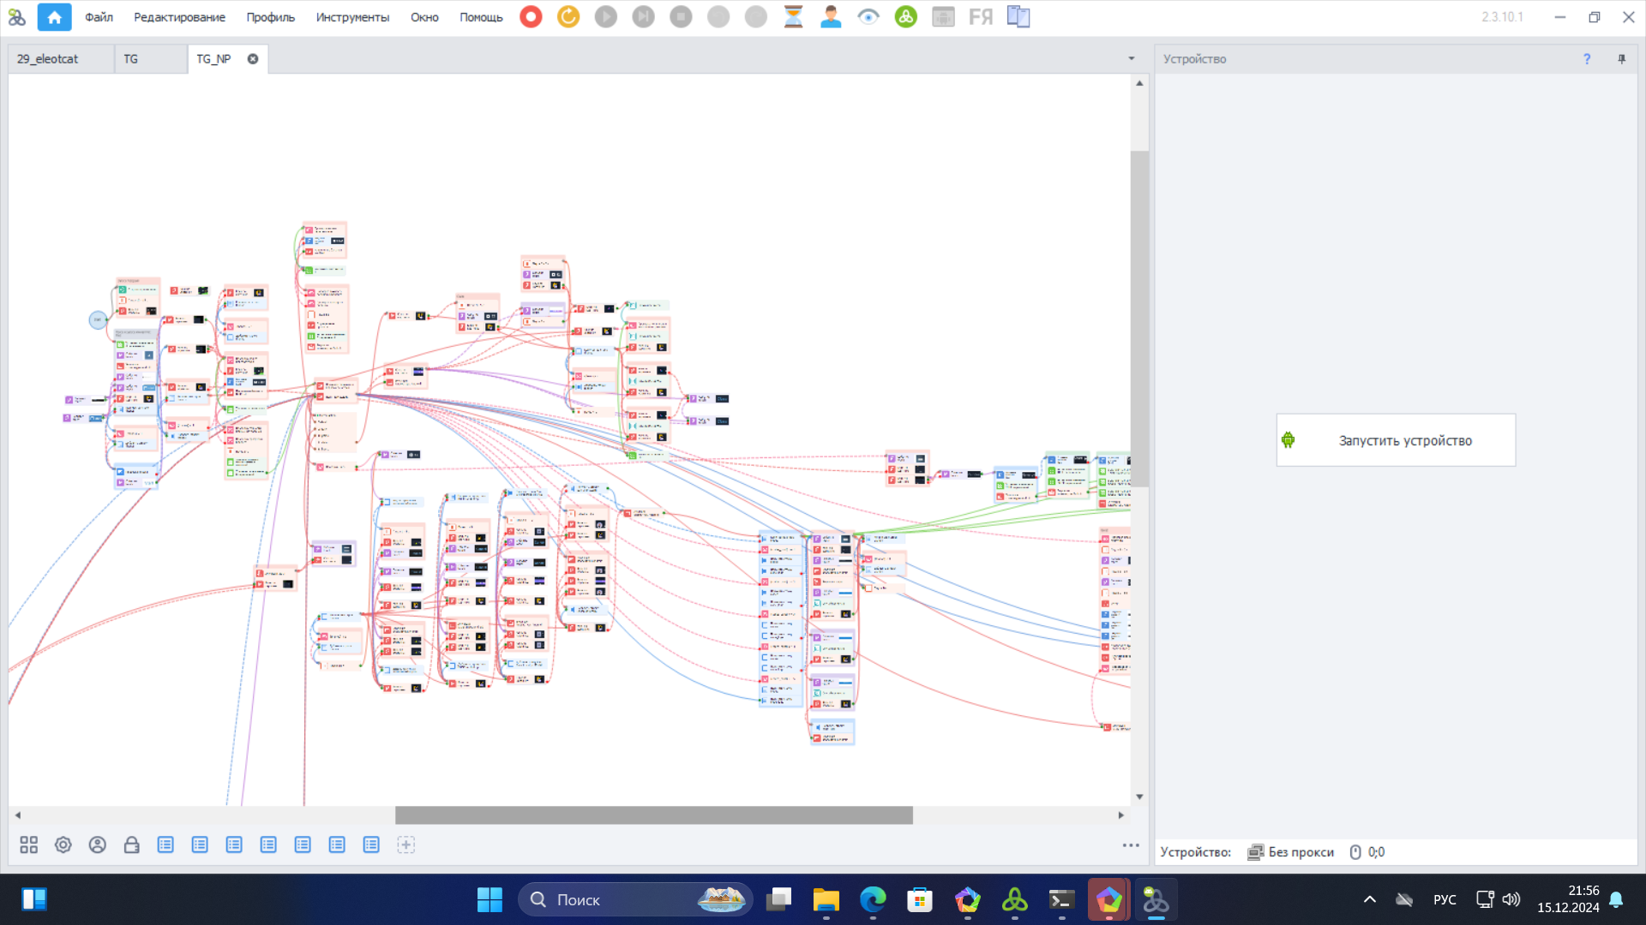Open the terminal icon in the taskbar

[x=1061, y=900]
